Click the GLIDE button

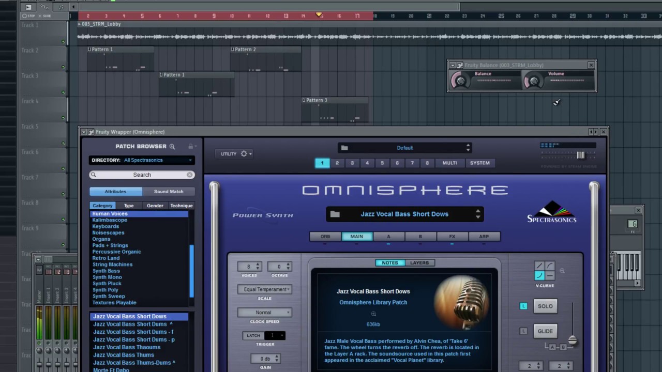(545, 331)
